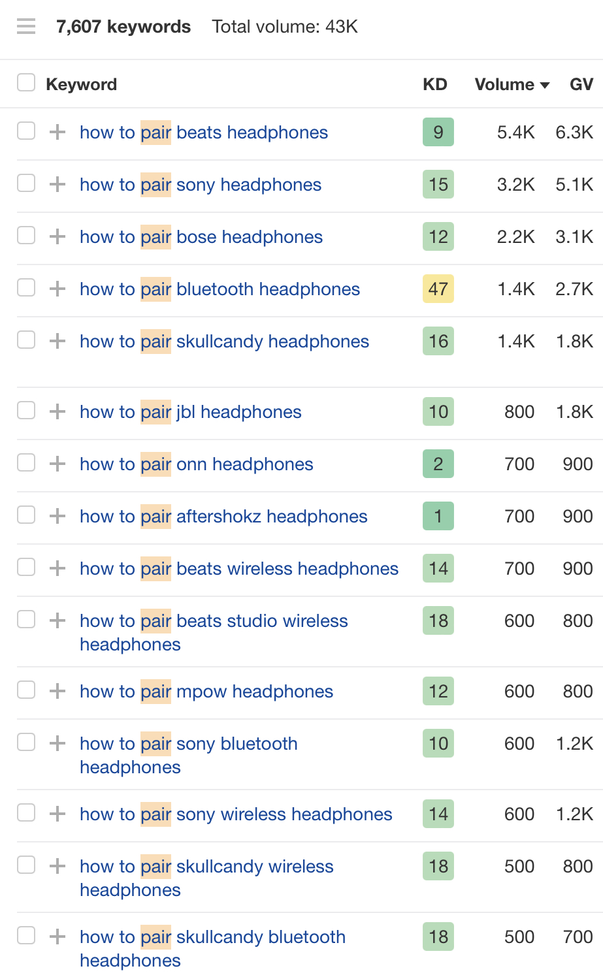Open the keyword 'how to pair skullcandy bluetooth headphones'
Image resolution: width=603 pixels, height=977 pixels.
tap(212, 937)
